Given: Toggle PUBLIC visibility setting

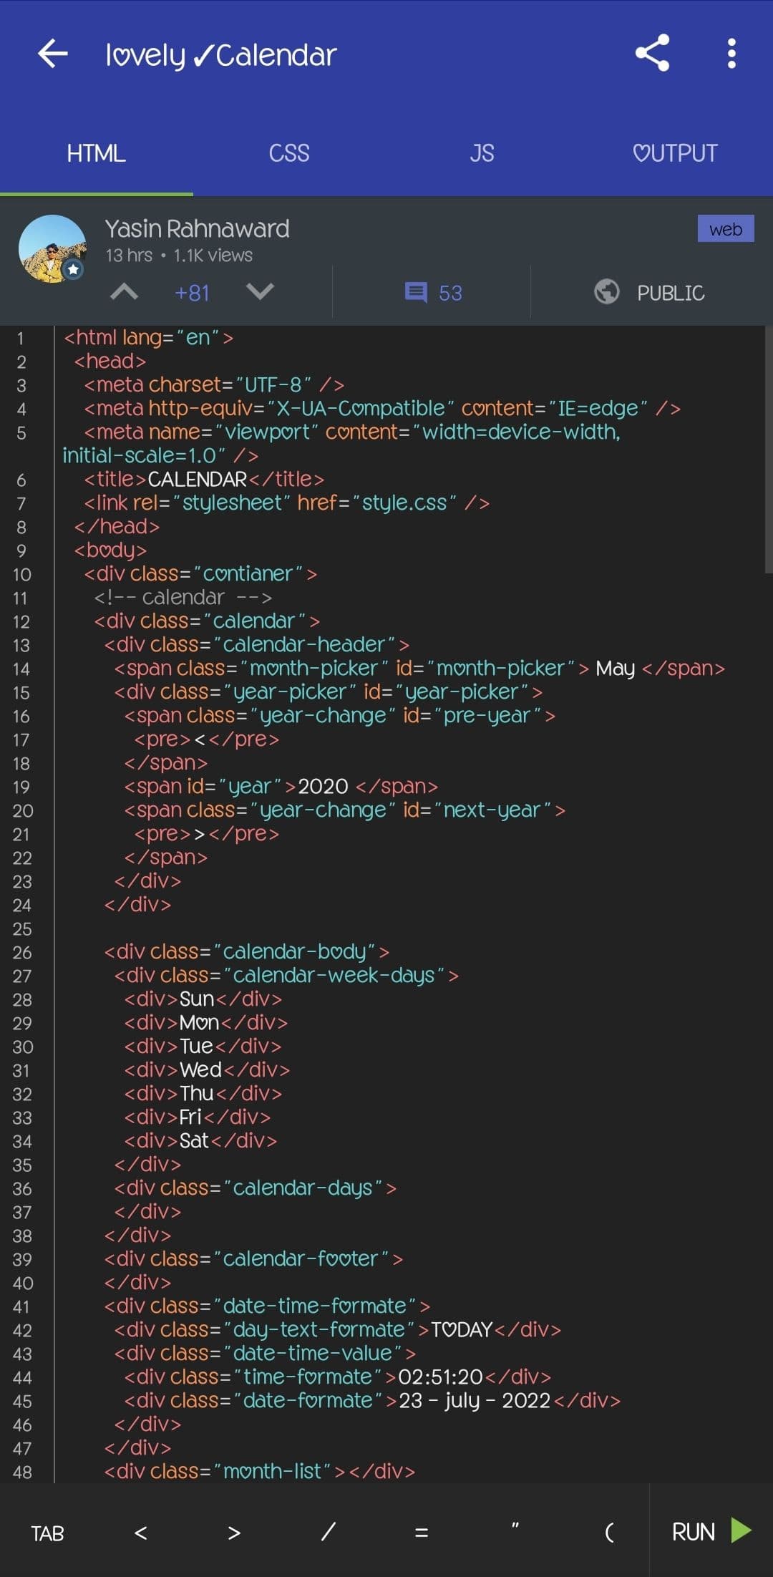Looking at the screenshot, I should [670, 293].
